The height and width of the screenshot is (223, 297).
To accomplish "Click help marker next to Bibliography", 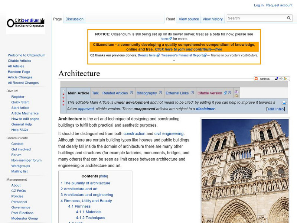I will 160,93.
